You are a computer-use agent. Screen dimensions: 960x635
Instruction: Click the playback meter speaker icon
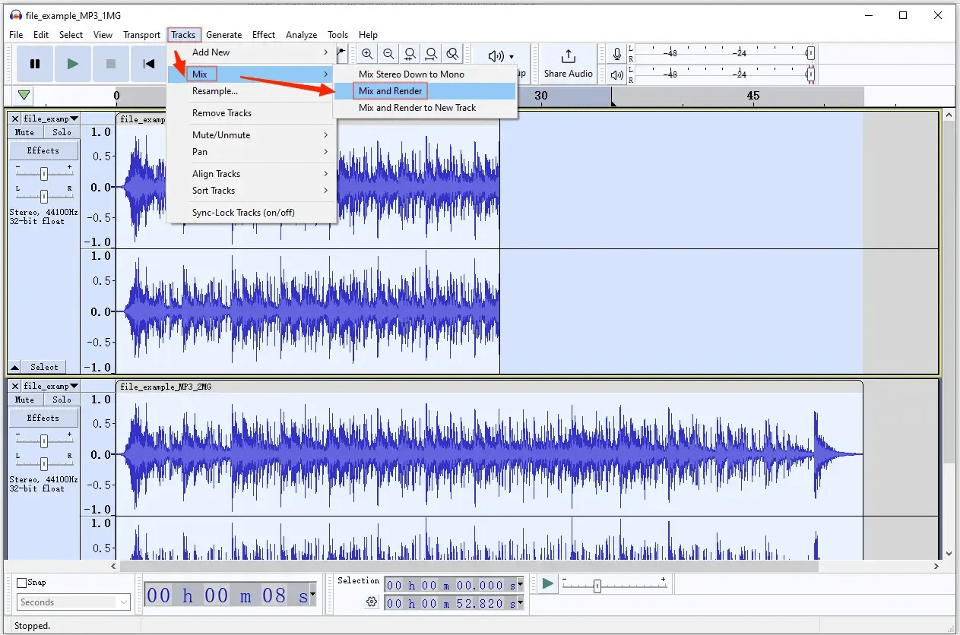point(617,74)
